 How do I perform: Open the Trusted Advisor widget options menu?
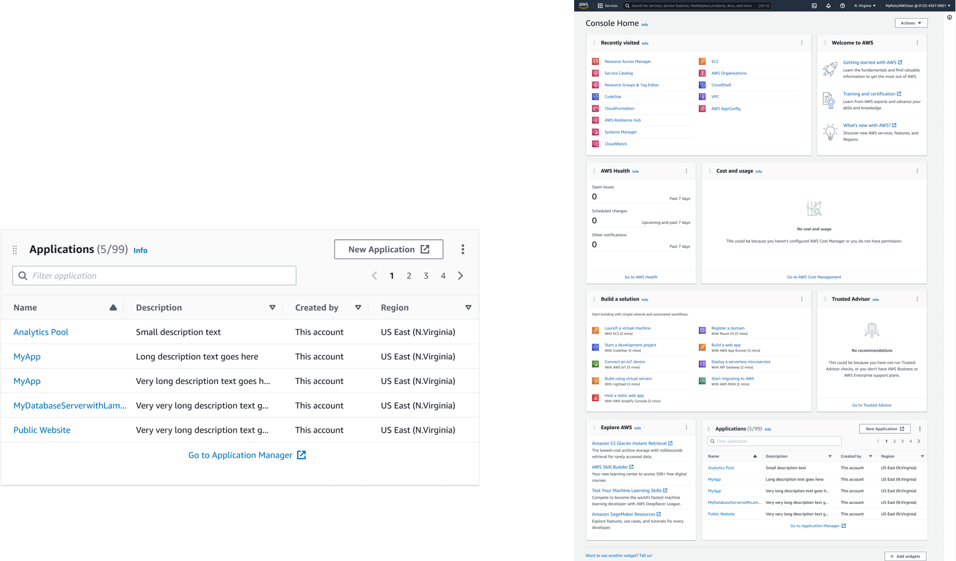[917, 299]
